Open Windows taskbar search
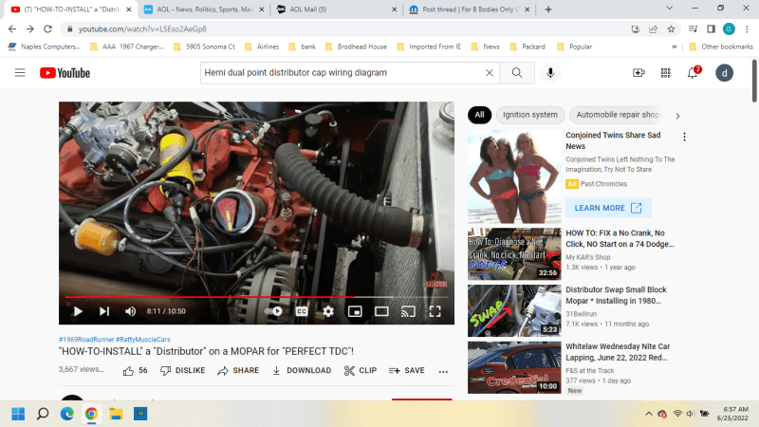 pos(43,414)
